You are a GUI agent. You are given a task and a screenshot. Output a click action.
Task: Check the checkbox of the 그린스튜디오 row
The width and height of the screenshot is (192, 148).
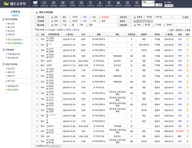coord(37,45)
